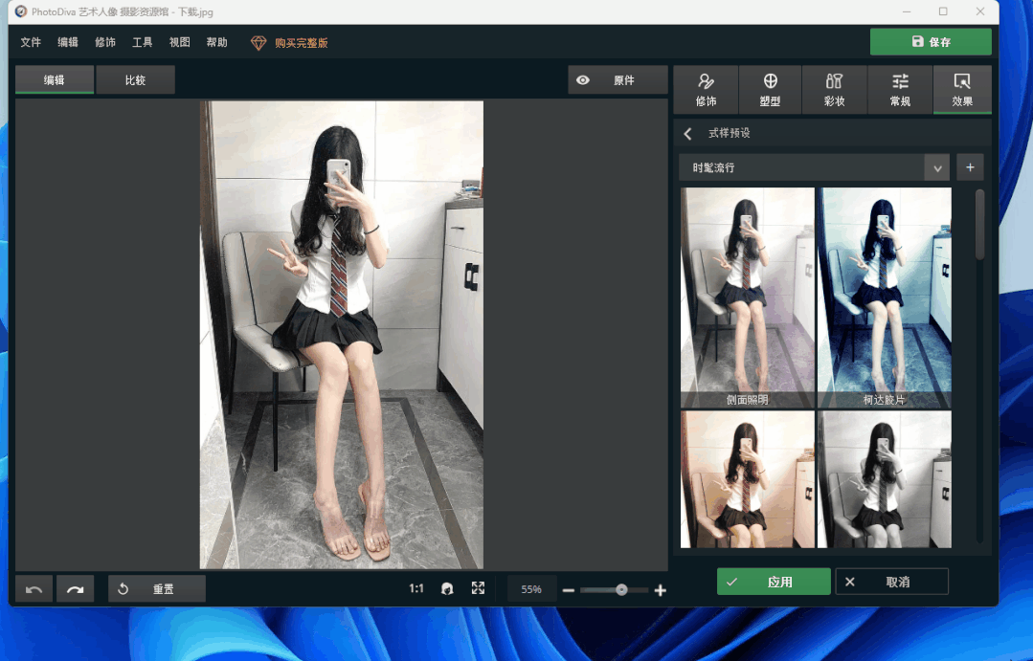Open the 文件 menu
The image size is (1033, 661).
coord(31,42)
